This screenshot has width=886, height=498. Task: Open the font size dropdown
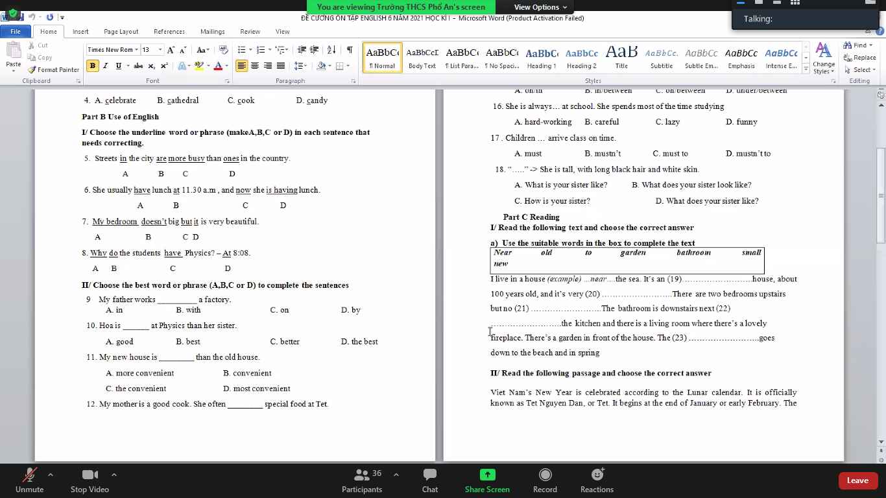click(160, 50)
